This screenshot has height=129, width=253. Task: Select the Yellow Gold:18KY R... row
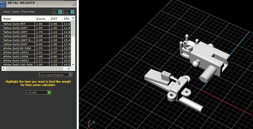tap(36, 40)
